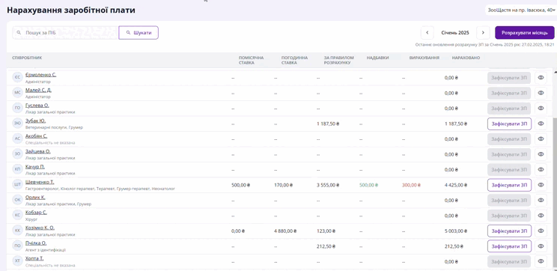557x271 pixels.
Task: Click Зафіксувати ЗП for Пчілка О.
Action: tap(509, 246)
